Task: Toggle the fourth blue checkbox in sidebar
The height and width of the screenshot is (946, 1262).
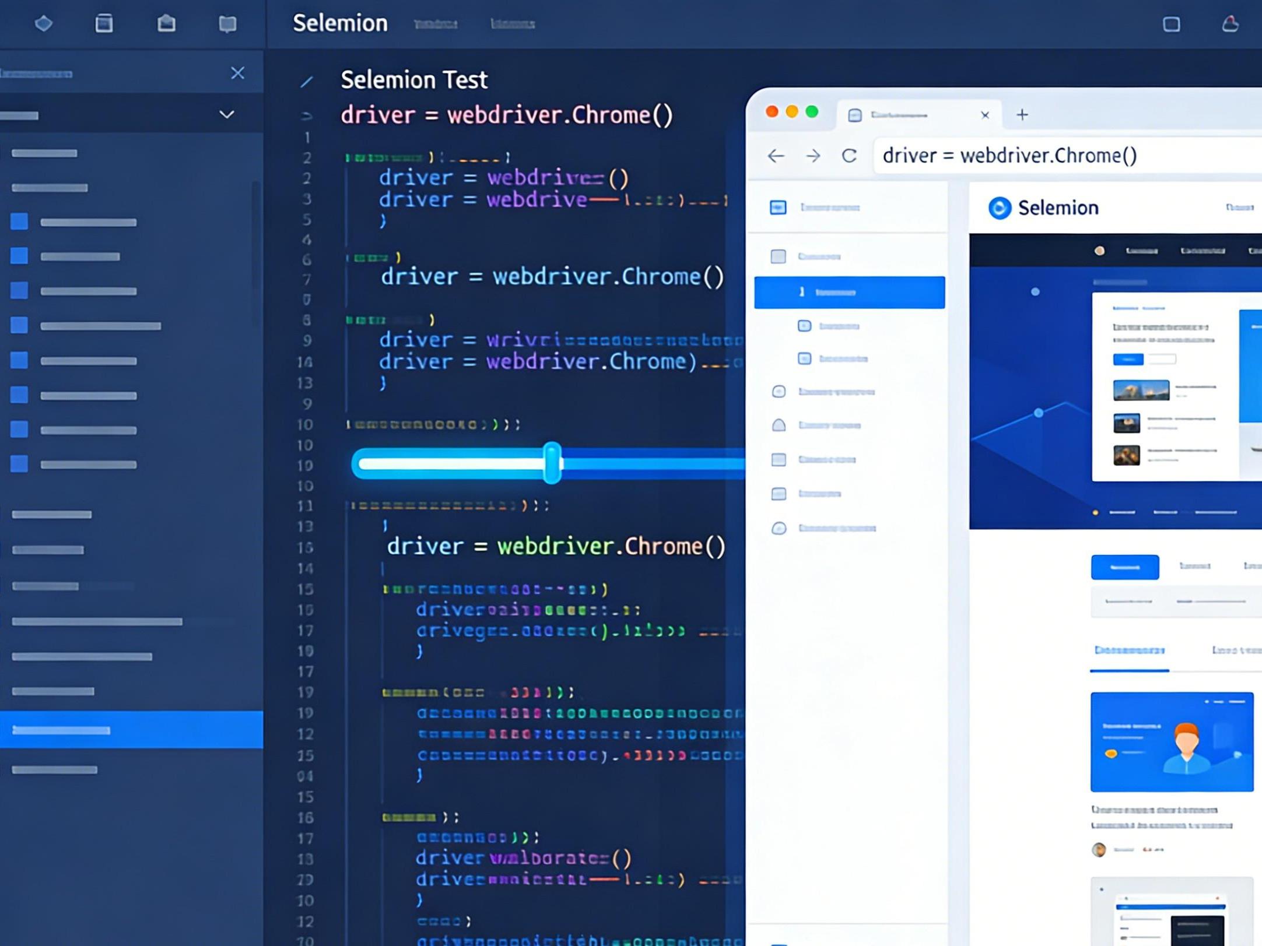Action: click(x=19, y=325)
